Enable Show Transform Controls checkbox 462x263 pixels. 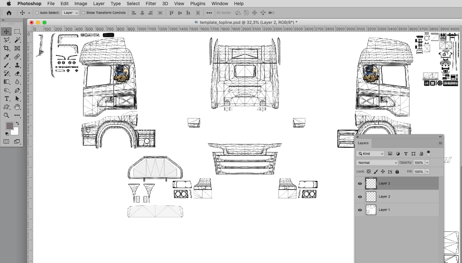[x=84, y=13]
